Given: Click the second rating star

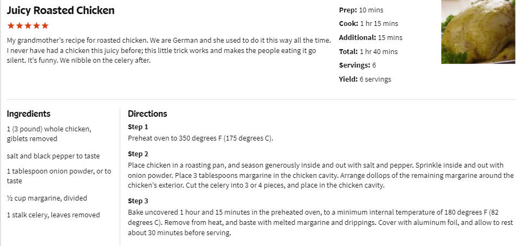Looking at the screenshot, I should click(19, 25).
